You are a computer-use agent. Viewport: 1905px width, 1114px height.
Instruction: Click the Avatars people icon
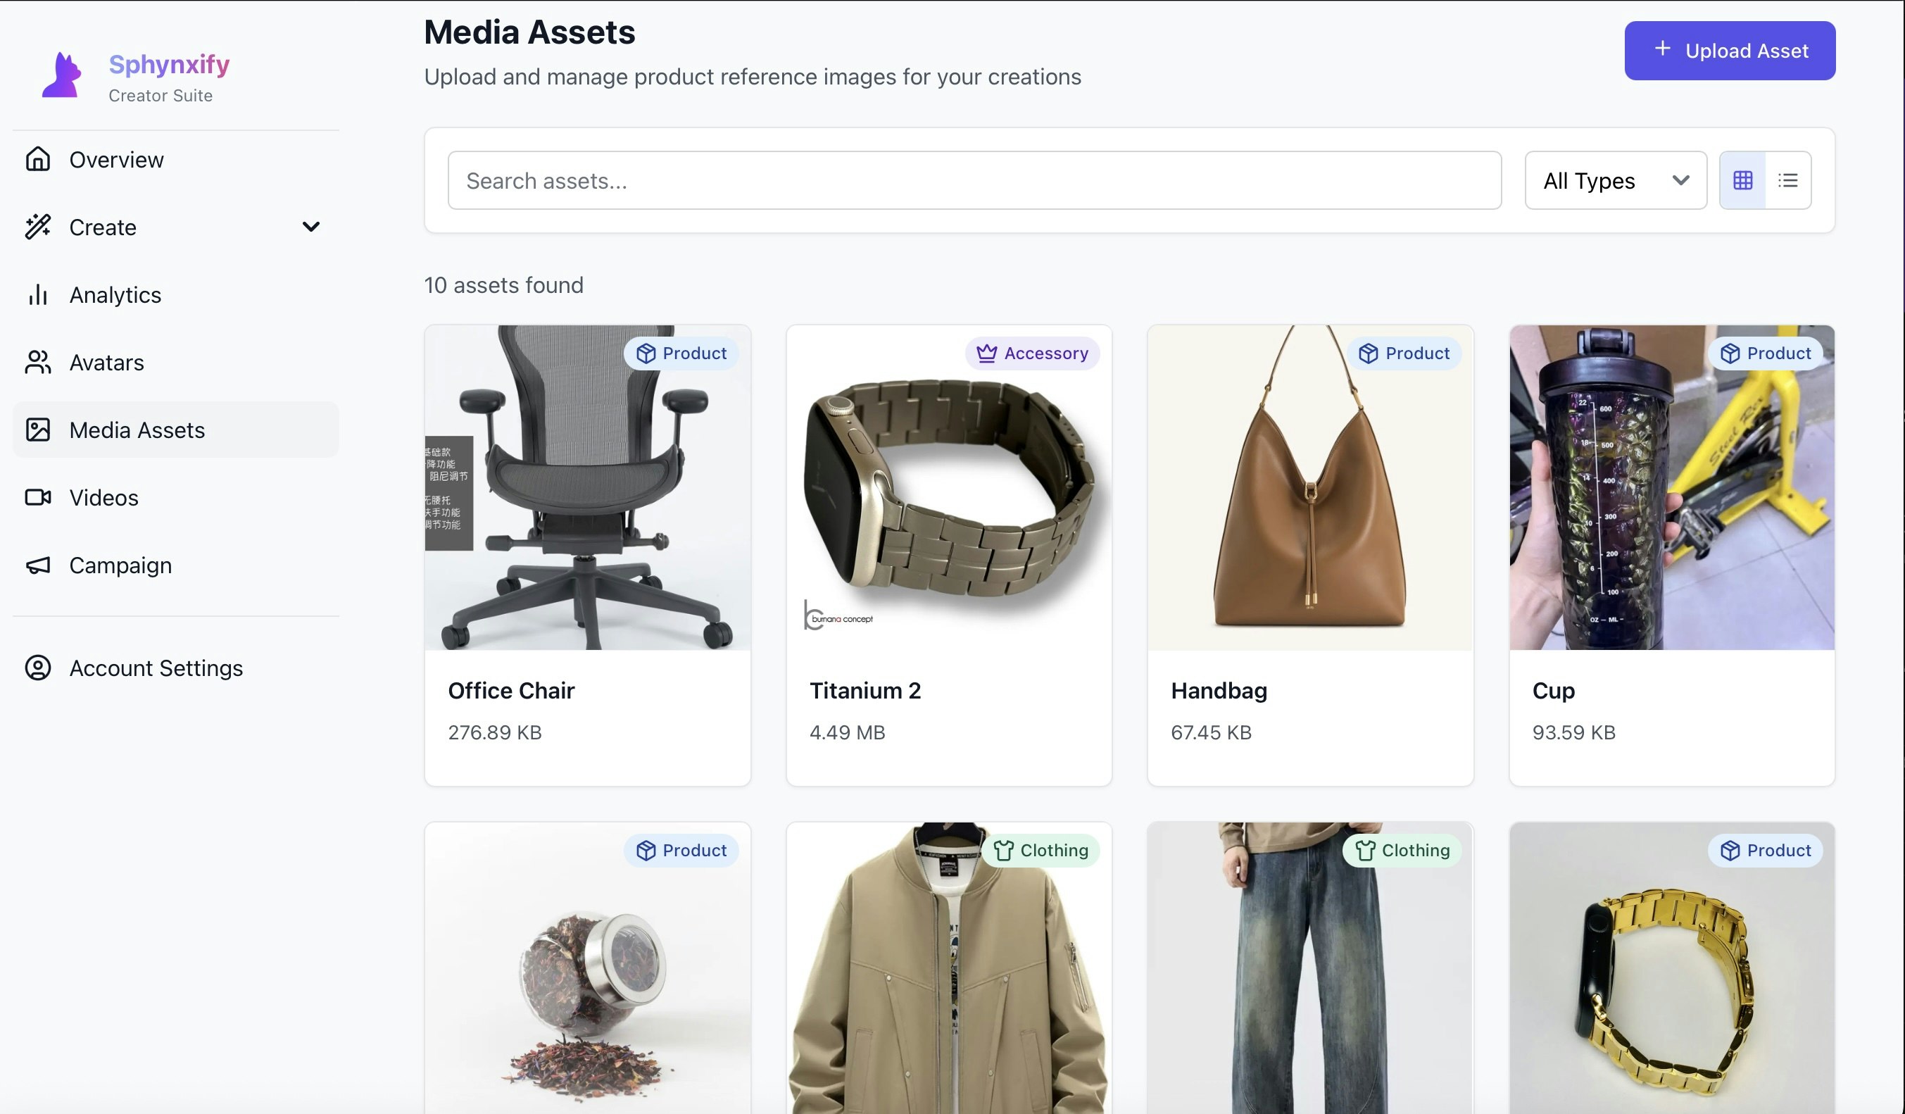38,362
